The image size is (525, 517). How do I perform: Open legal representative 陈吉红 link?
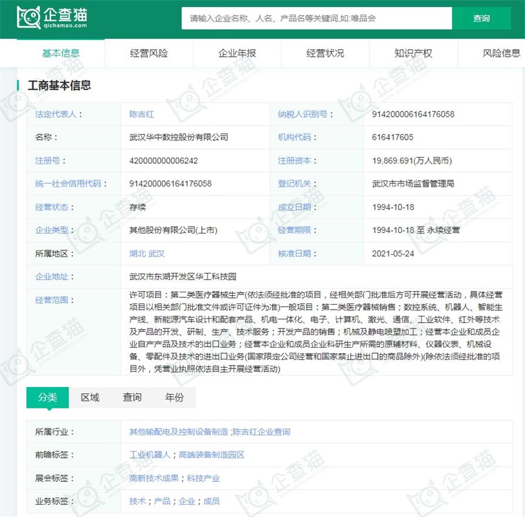point(142,114)
